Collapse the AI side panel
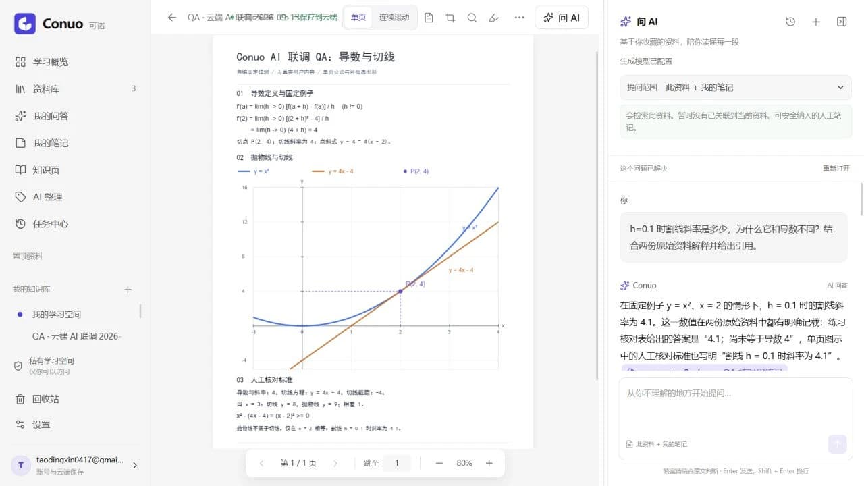864x486 pixels. click(842, 22)
